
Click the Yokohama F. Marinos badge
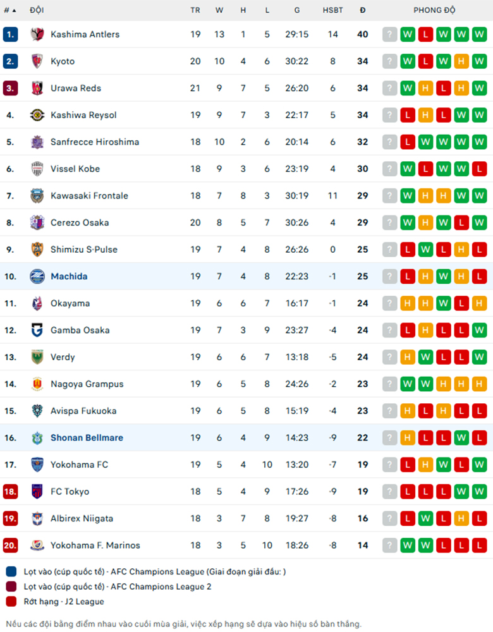pos(37,545)
